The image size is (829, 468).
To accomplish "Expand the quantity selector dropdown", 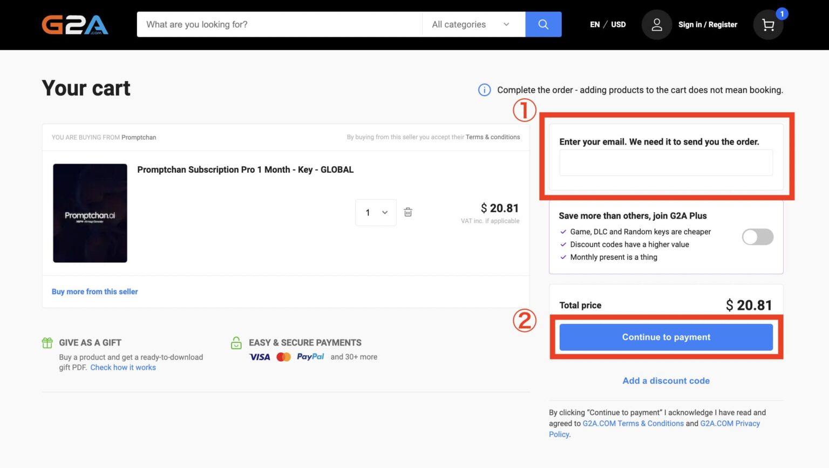I will tap(376, 212).
